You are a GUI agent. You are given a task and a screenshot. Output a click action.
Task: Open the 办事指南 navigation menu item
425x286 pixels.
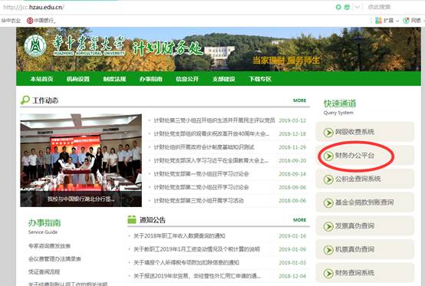pos(150,79)
